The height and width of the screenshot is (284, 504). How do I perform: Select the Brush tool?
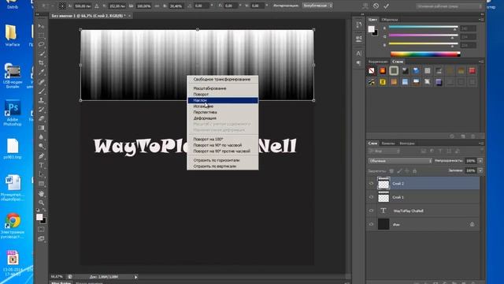coord(41,92)
